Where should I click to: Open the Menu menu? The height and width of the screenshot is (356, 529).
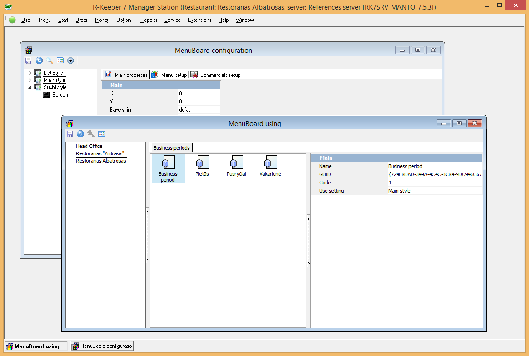[45, 20]
